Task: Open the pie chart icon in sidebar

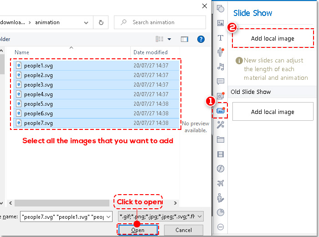Action: [x=221, y=212]
